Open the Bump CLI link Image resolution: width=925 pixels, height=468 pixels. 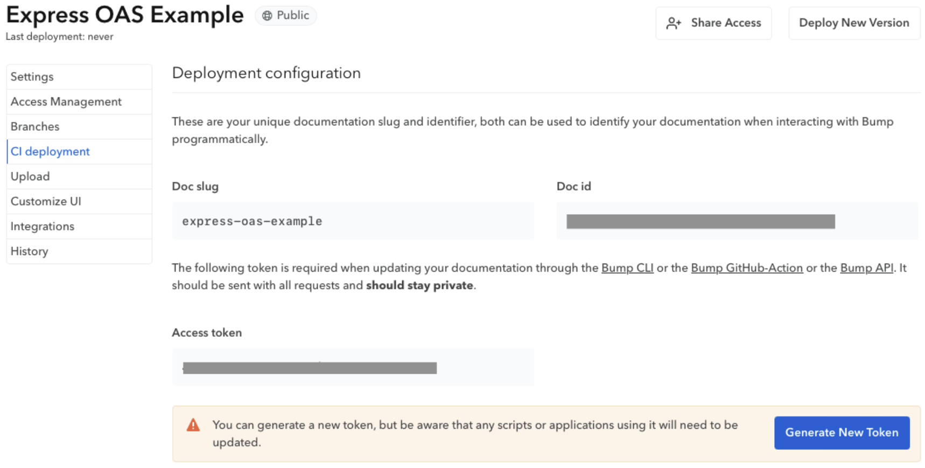pyautogui.click(x=627, y=267)
